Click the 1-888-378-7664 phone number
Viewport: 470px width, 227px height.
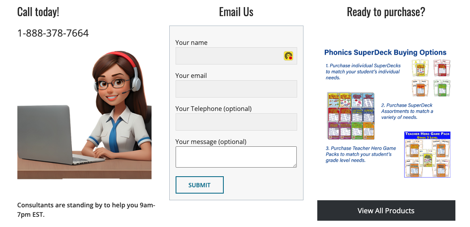tap(53, 33)
